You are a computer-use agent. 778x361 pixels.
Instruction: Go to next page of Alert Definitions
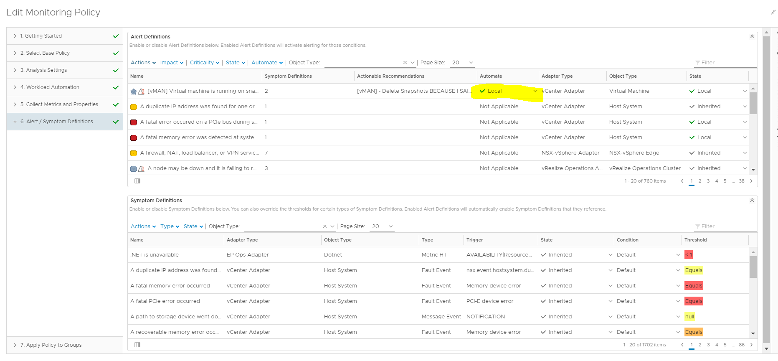(x=751, y=181)
